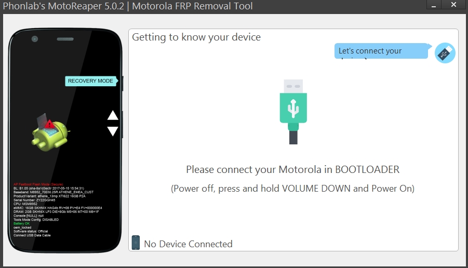This screenshot has width=468, height=268.
Task: Click the volume down triangle arrow on phone
Action: 113,131
